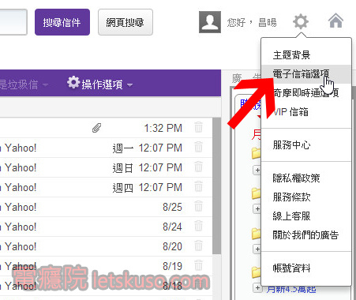Click the attachment paperclip icon
Image resolution: width=356 pixels, height=300 pixels.
click(x=96, y=128)
